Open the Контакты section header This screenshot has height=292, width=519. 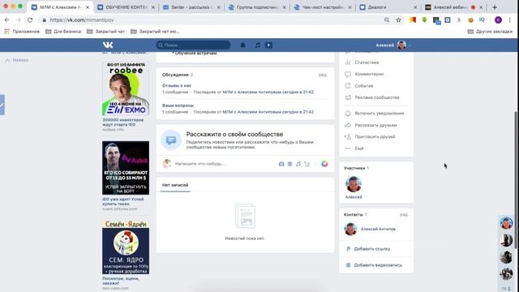354,214
